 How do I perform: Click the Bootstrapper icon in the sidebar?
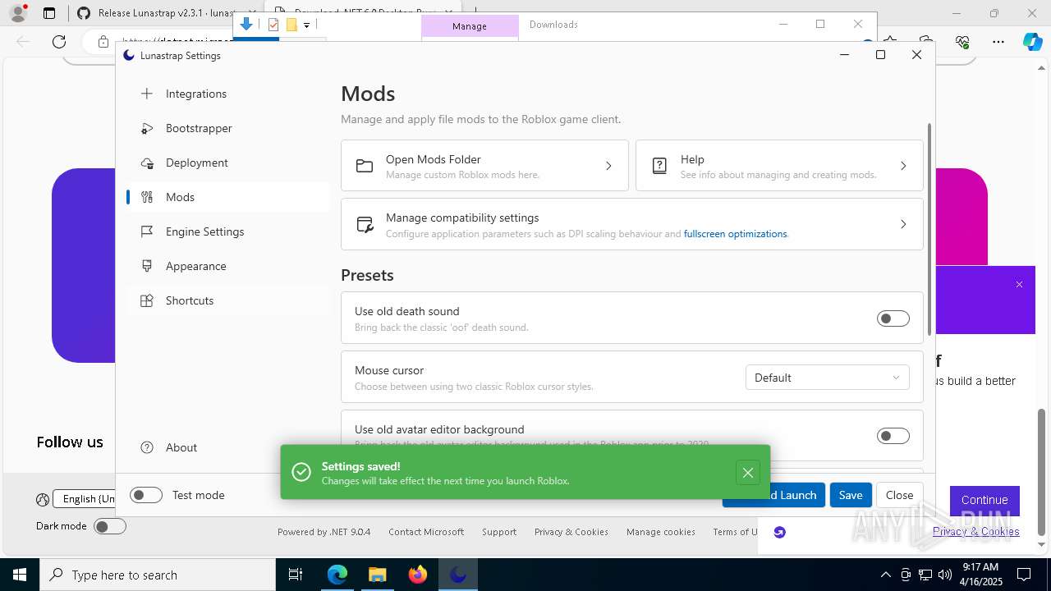(147, 128)
